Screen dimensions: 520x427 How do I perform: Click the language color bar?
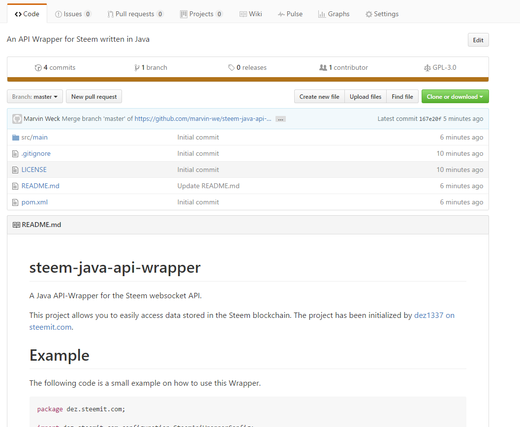point(247,79)
